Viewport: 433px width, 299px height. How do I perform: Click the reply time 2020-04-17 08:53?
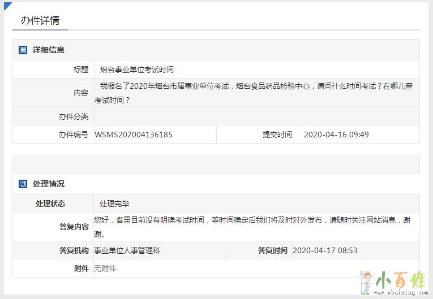pyautogui.click(x=325, y=250)
